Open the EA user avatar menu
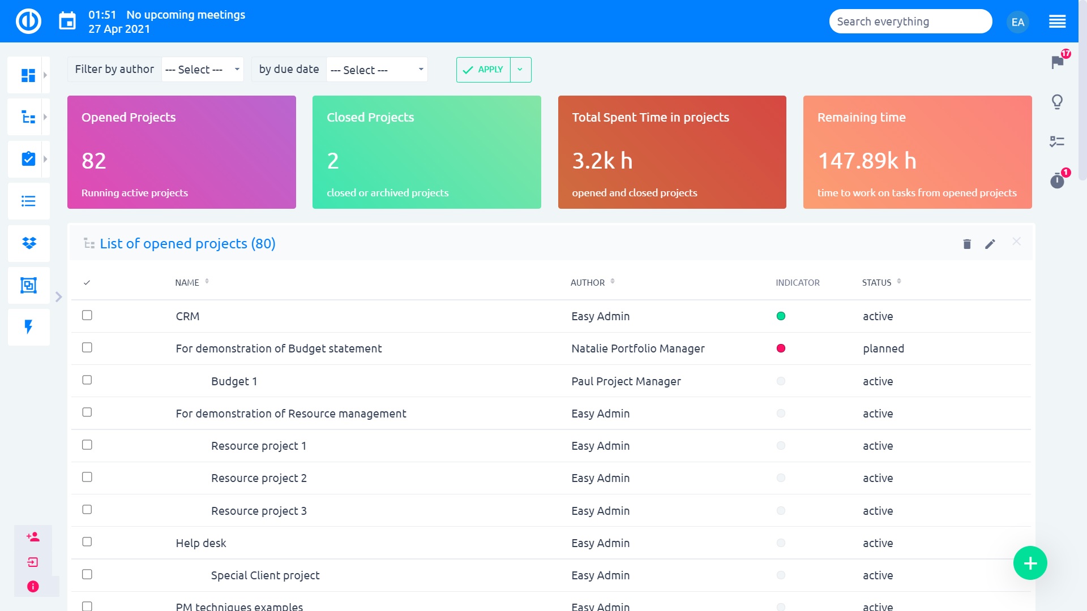 1018,21
